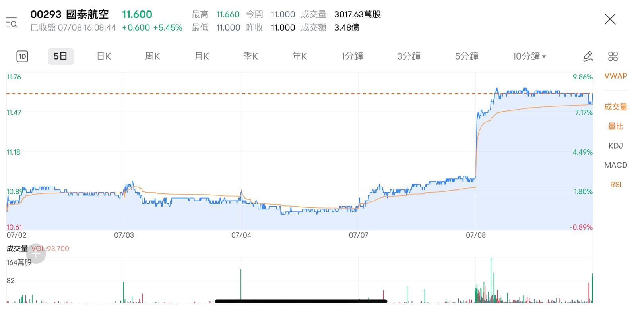636x309 pixels.
Task: Select the 1D intraday chart icon
Action: pyautogui.click(x=22, y=56)
